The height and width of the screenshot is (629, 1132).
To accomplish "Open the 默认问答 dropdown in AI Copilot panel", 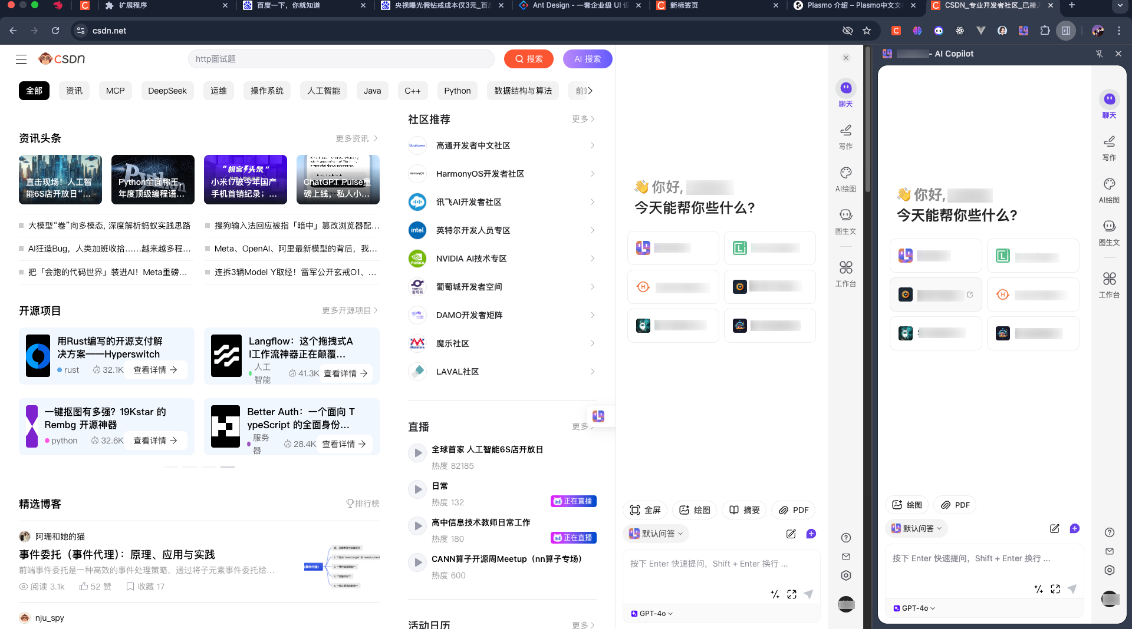I will 916,528.
